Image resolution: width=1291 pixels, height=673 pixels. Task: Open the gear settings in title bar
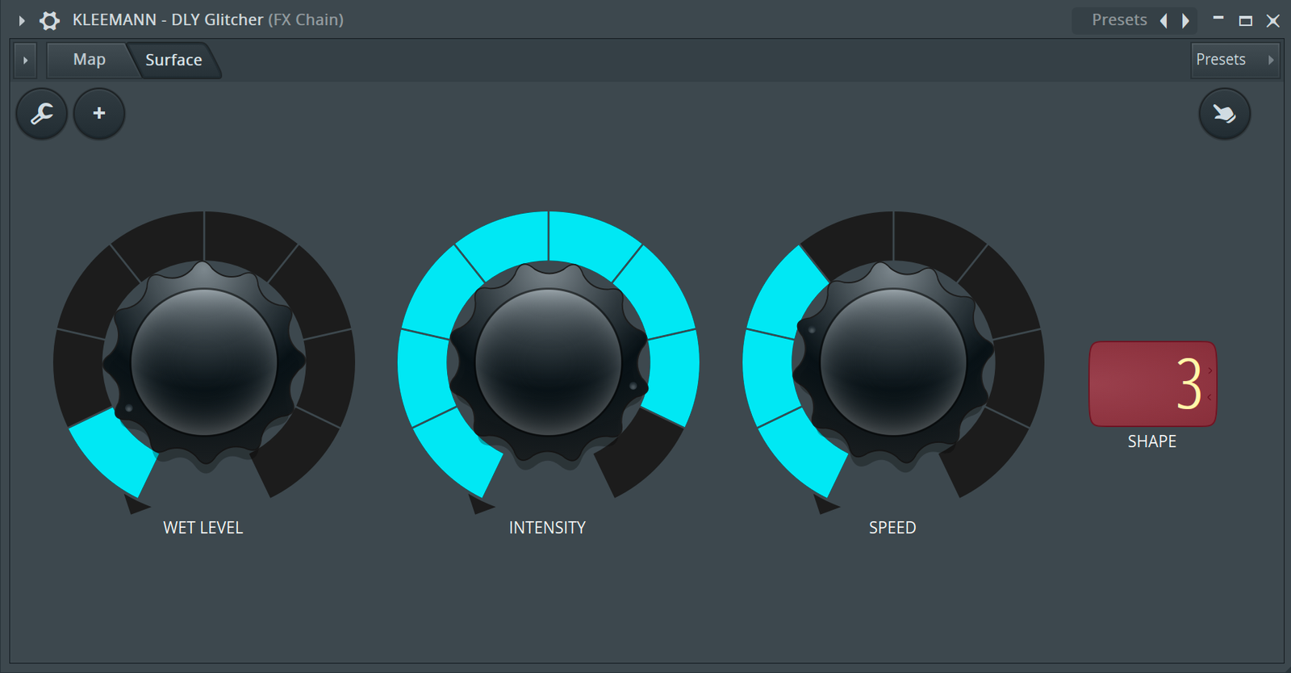(50, 20)
